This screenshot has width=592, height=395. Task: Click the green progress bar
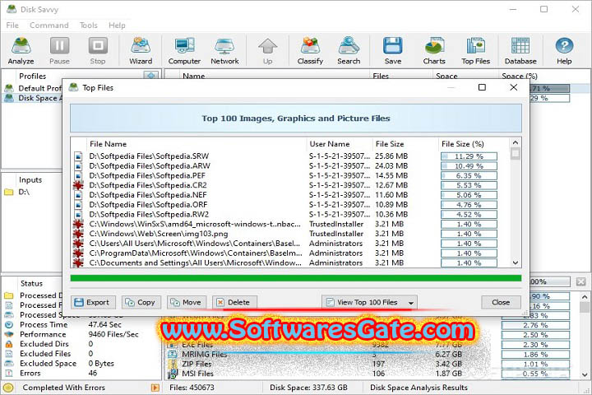(296, 278)
